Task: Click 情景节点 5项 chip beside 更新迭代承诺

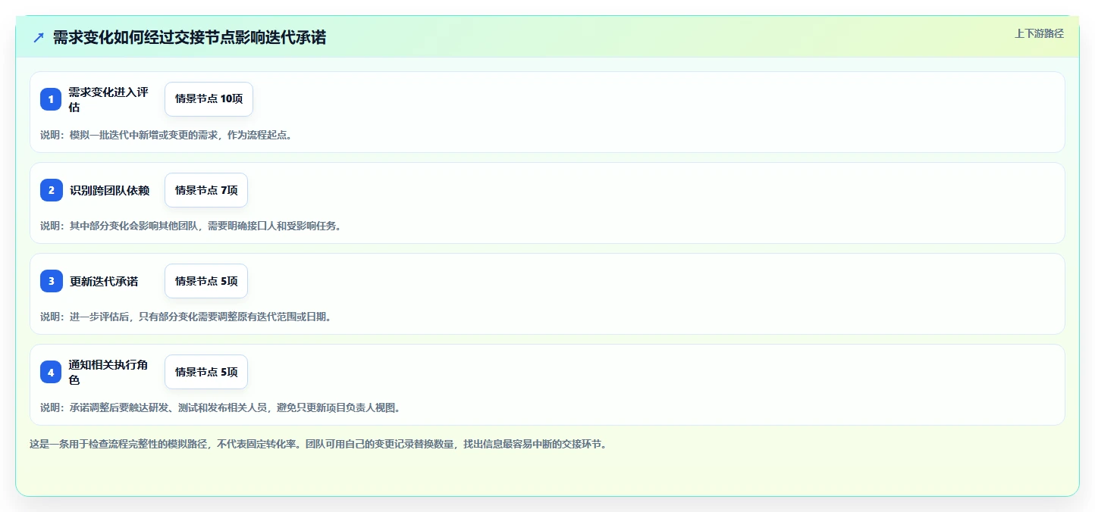Action: (206, 281)
